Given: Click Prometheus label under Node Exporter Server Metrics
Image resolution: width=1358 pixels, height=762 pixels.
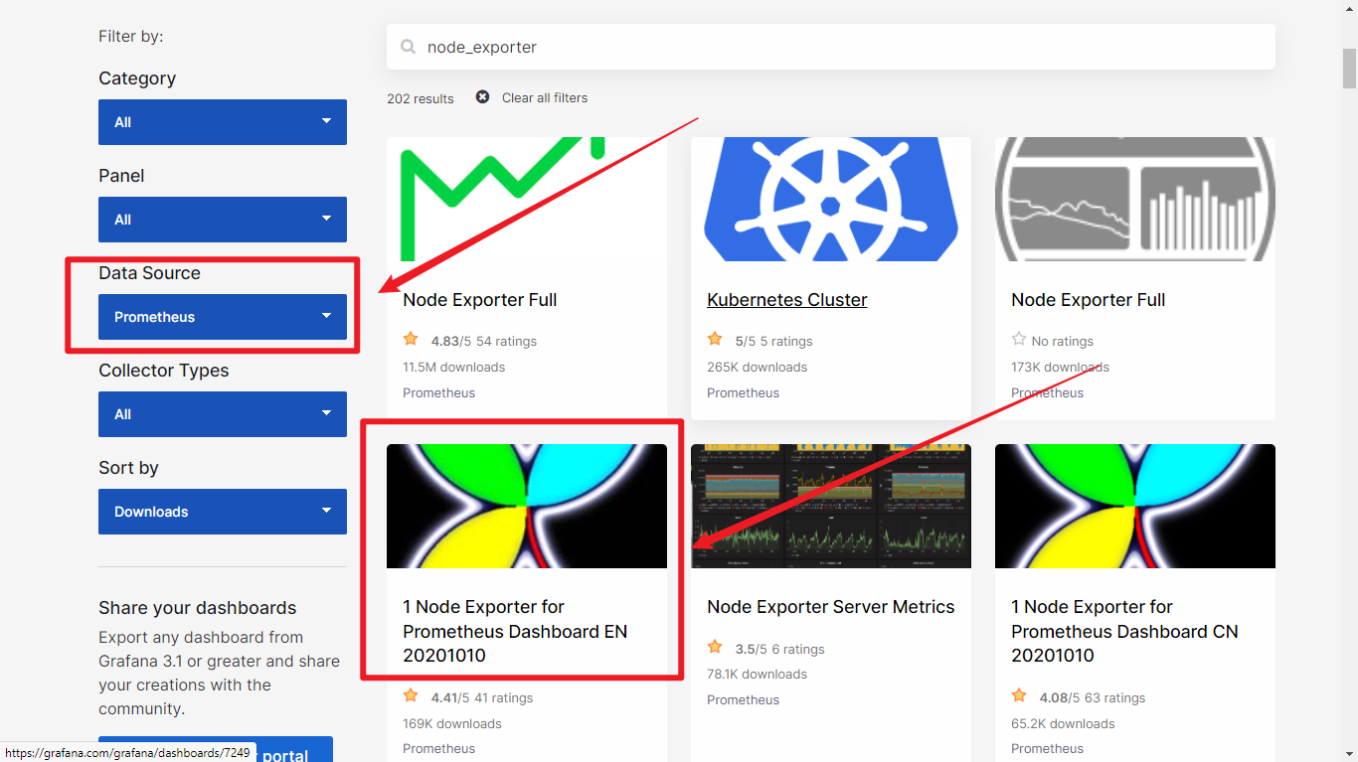Looking at the screenshot, I should pos(743,699).
